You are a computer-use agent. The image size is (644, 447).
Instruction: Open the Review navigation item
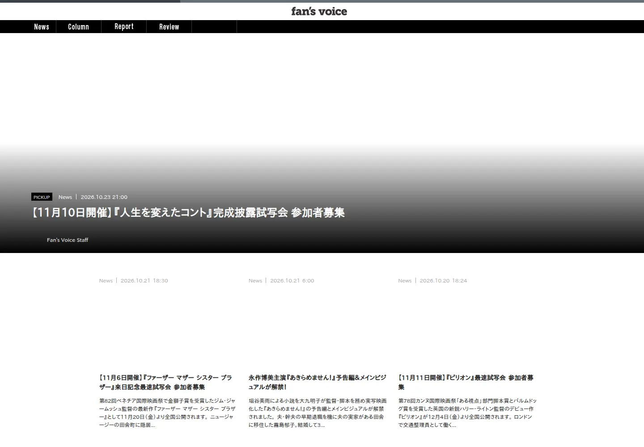pyautogui.click(x=169, y=27)
